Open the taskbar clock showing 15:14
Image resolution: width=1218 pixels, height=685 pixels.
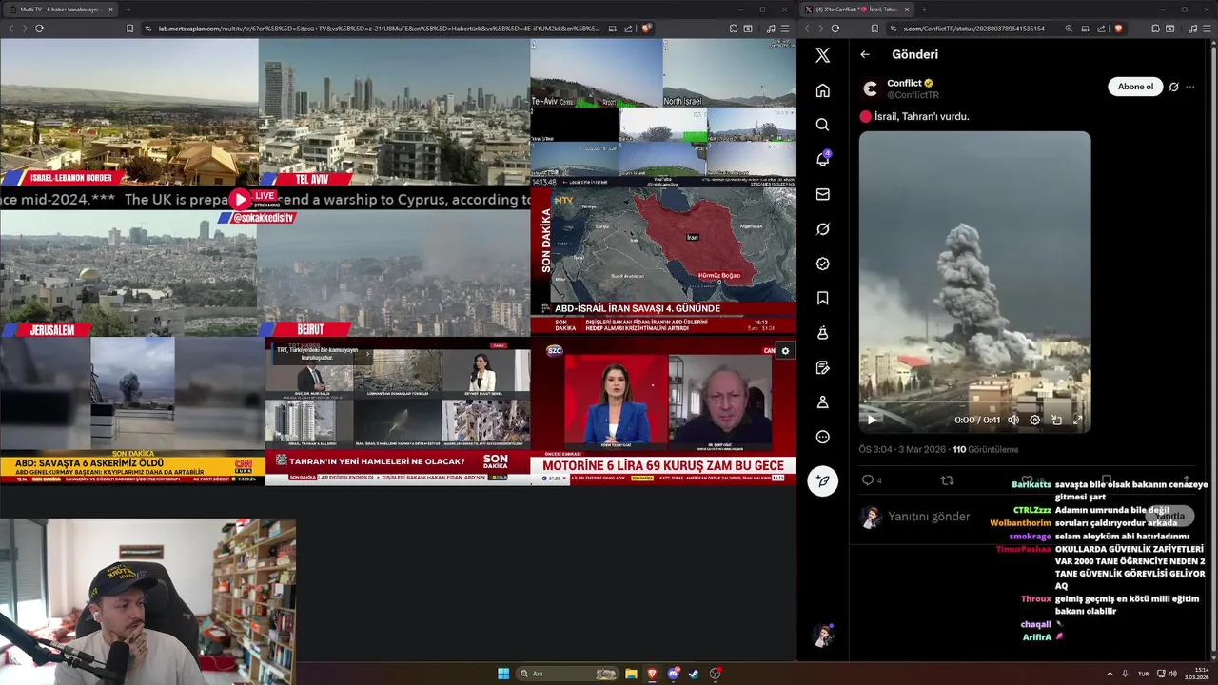(x=1197, y=674)
